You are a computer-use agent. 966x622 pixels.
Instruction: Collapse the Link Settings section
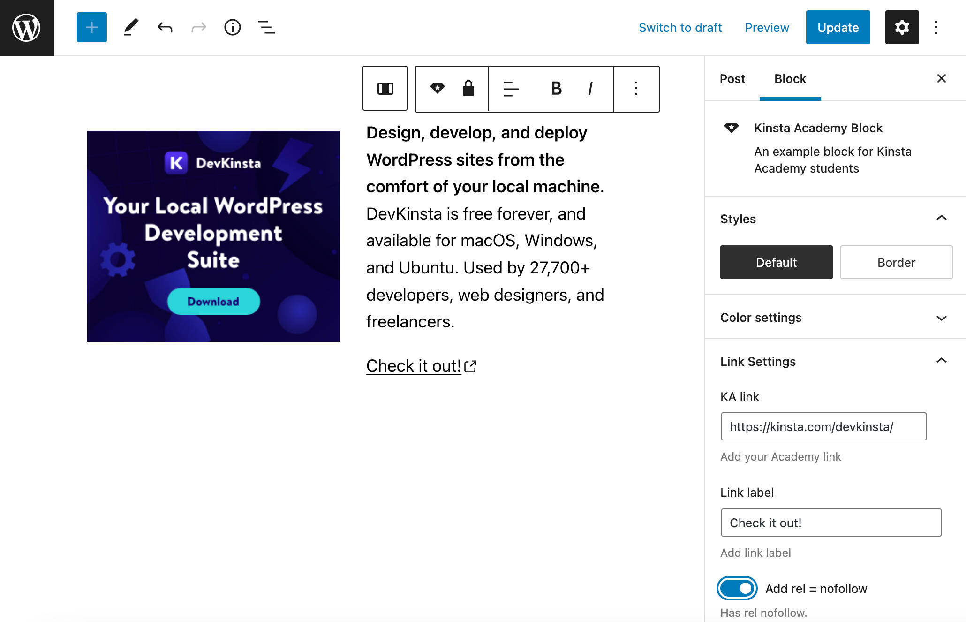click(x=941, y=361)
